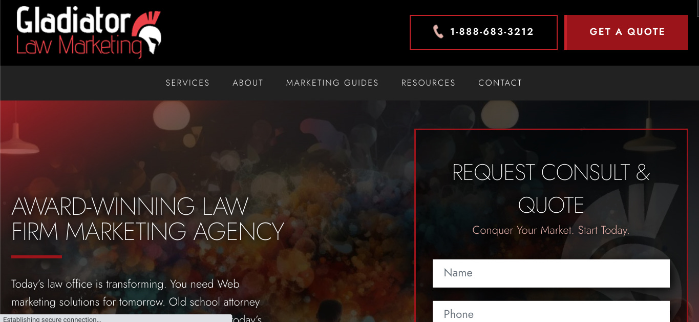699x322 pixels.
Task: Click the 'Conquer Your Market. Start Today.' text
Action: [551, 230]
